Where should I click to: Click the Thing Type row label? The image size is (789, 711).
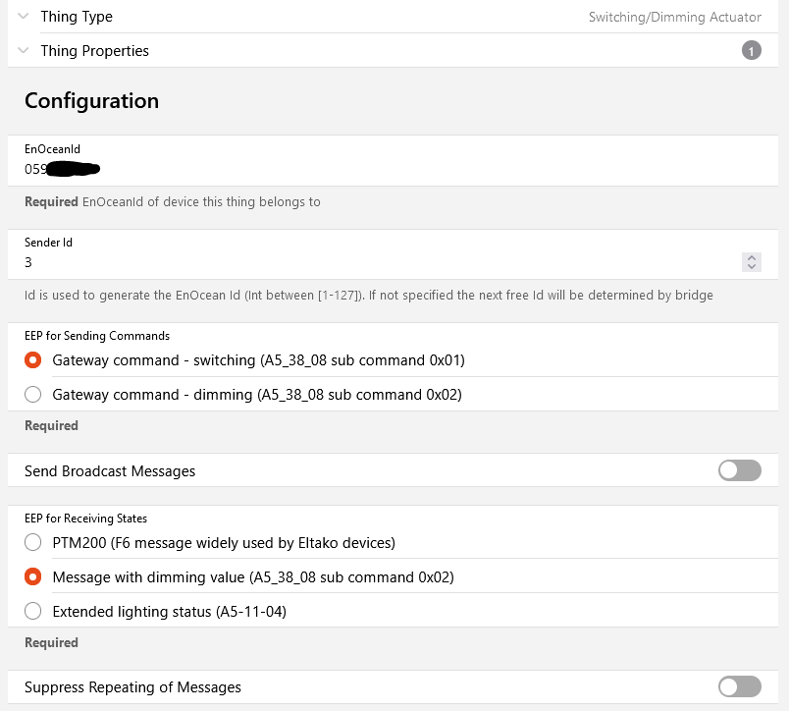coord(77,16)
